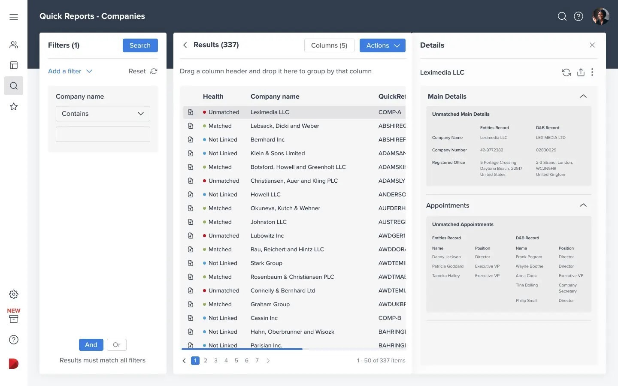Click the Company name filter text field
This screenshot has width=618, height=386.
coord(103,134)
